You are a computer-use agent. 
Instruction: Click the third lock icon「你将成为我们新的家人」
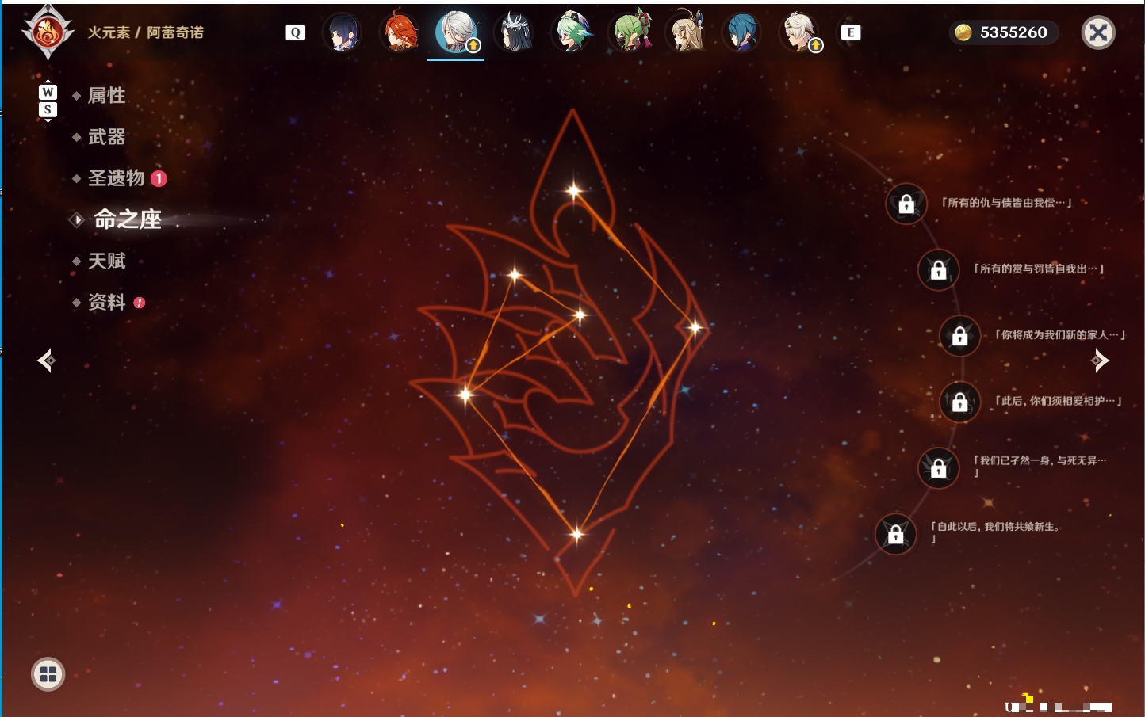click(960, 335)
